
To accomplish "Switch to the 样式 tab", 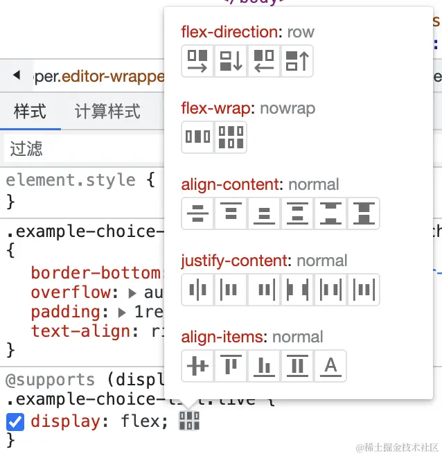I will [30, 111].
